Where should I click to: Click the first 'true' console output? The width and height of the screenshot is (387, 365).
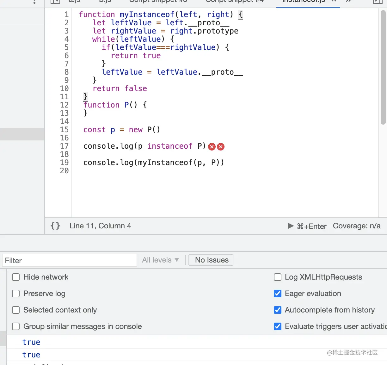[31, 342]
